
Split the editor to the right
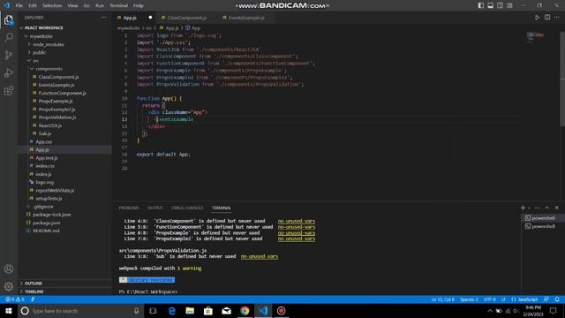(x=547, y=18)
